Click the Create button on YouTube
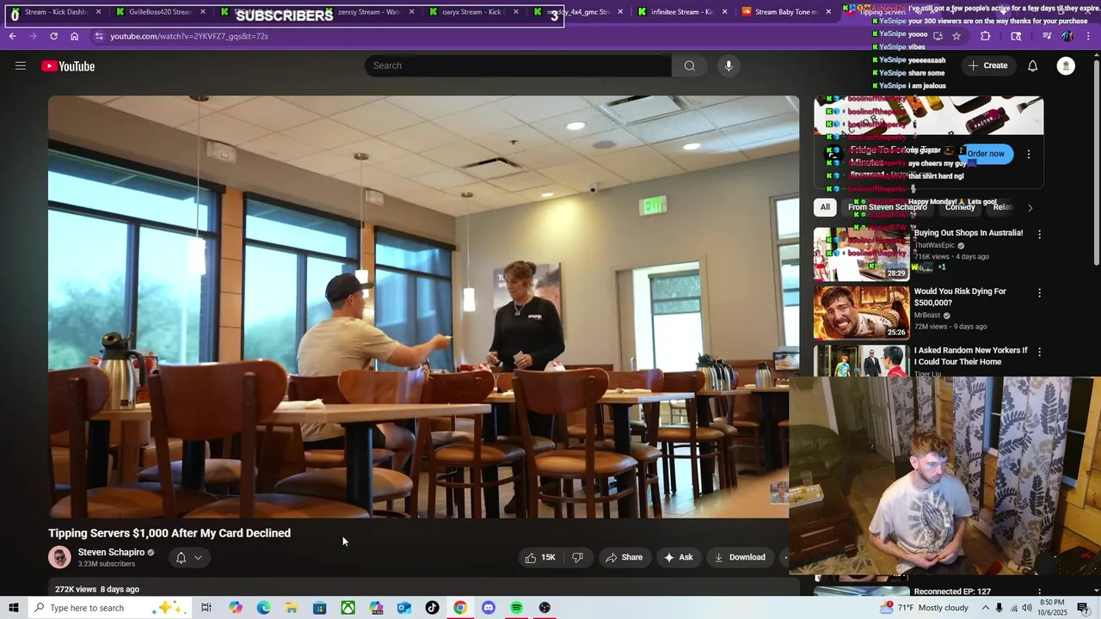Image resolution: width=1101 pixels, height=619 pixels. 987,66
